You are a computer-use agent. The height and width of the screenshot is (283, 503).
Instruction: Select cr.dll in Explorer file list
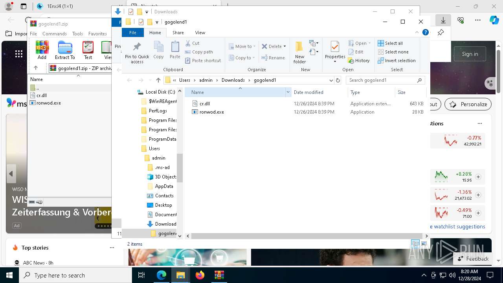point(204,104)
